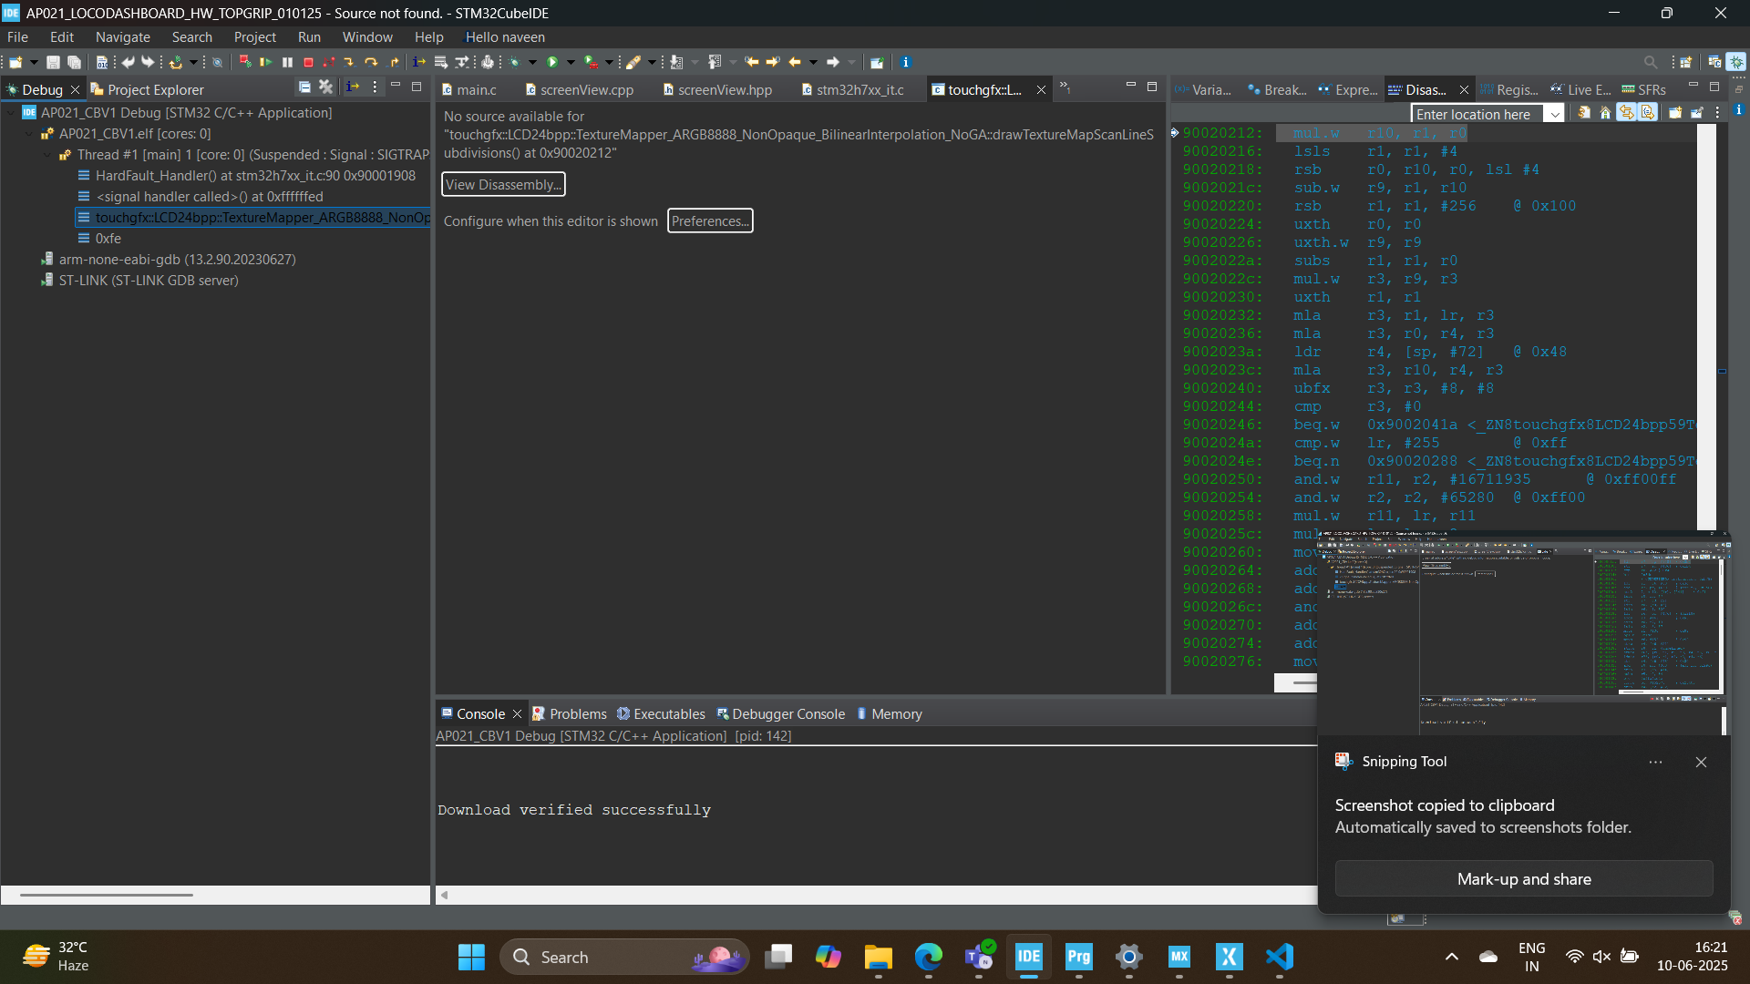Viewport: 1750px width, 984px height.
Task: Click the Resume debug button
Action: [x=266, y=62]
